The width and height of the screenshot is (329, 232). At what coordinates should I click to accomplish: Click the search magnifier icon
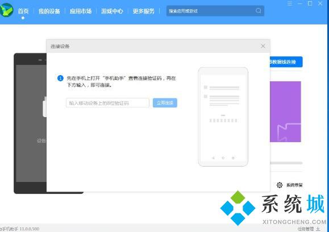[x=259, y=11]
